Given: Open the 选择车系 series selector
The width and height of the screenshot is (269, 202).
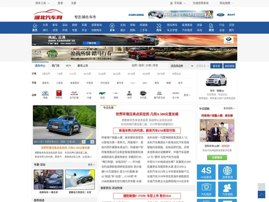Looking at the screenshot, I should point(202,66).
